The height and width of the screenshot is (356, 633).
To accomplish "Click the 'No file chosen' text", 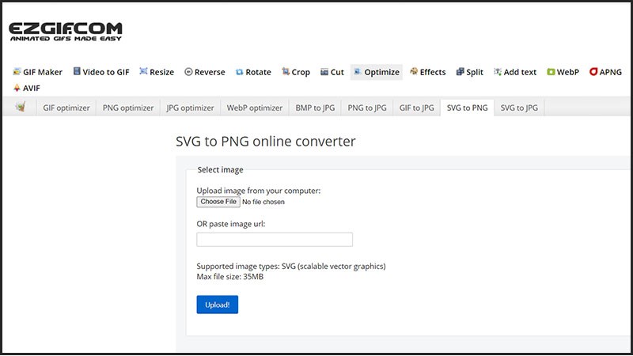I will [263, 202].
